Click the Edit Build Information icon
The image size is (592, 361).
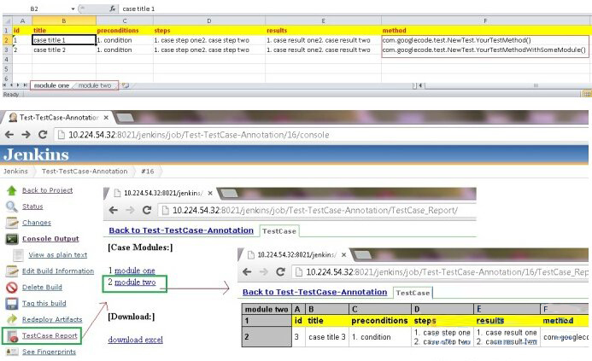point(11,271)
